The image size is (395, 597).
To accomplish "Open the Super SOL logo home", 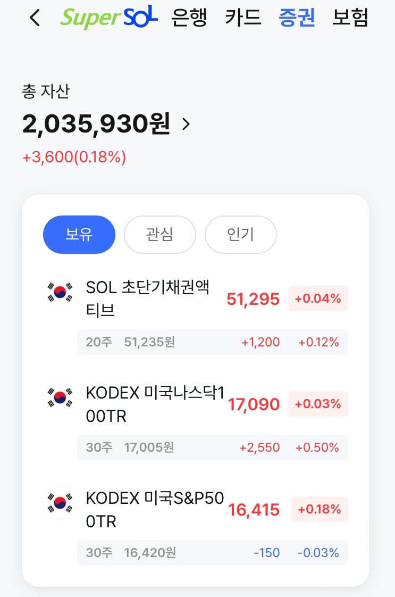I will coord(109,18).
